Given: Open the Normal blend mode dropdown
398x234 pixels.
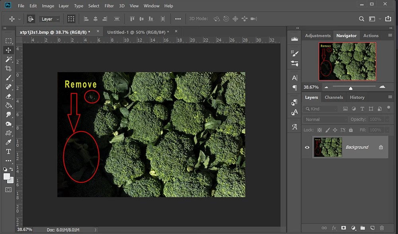Looking at the screenshot, I should (x=326, y=120).
